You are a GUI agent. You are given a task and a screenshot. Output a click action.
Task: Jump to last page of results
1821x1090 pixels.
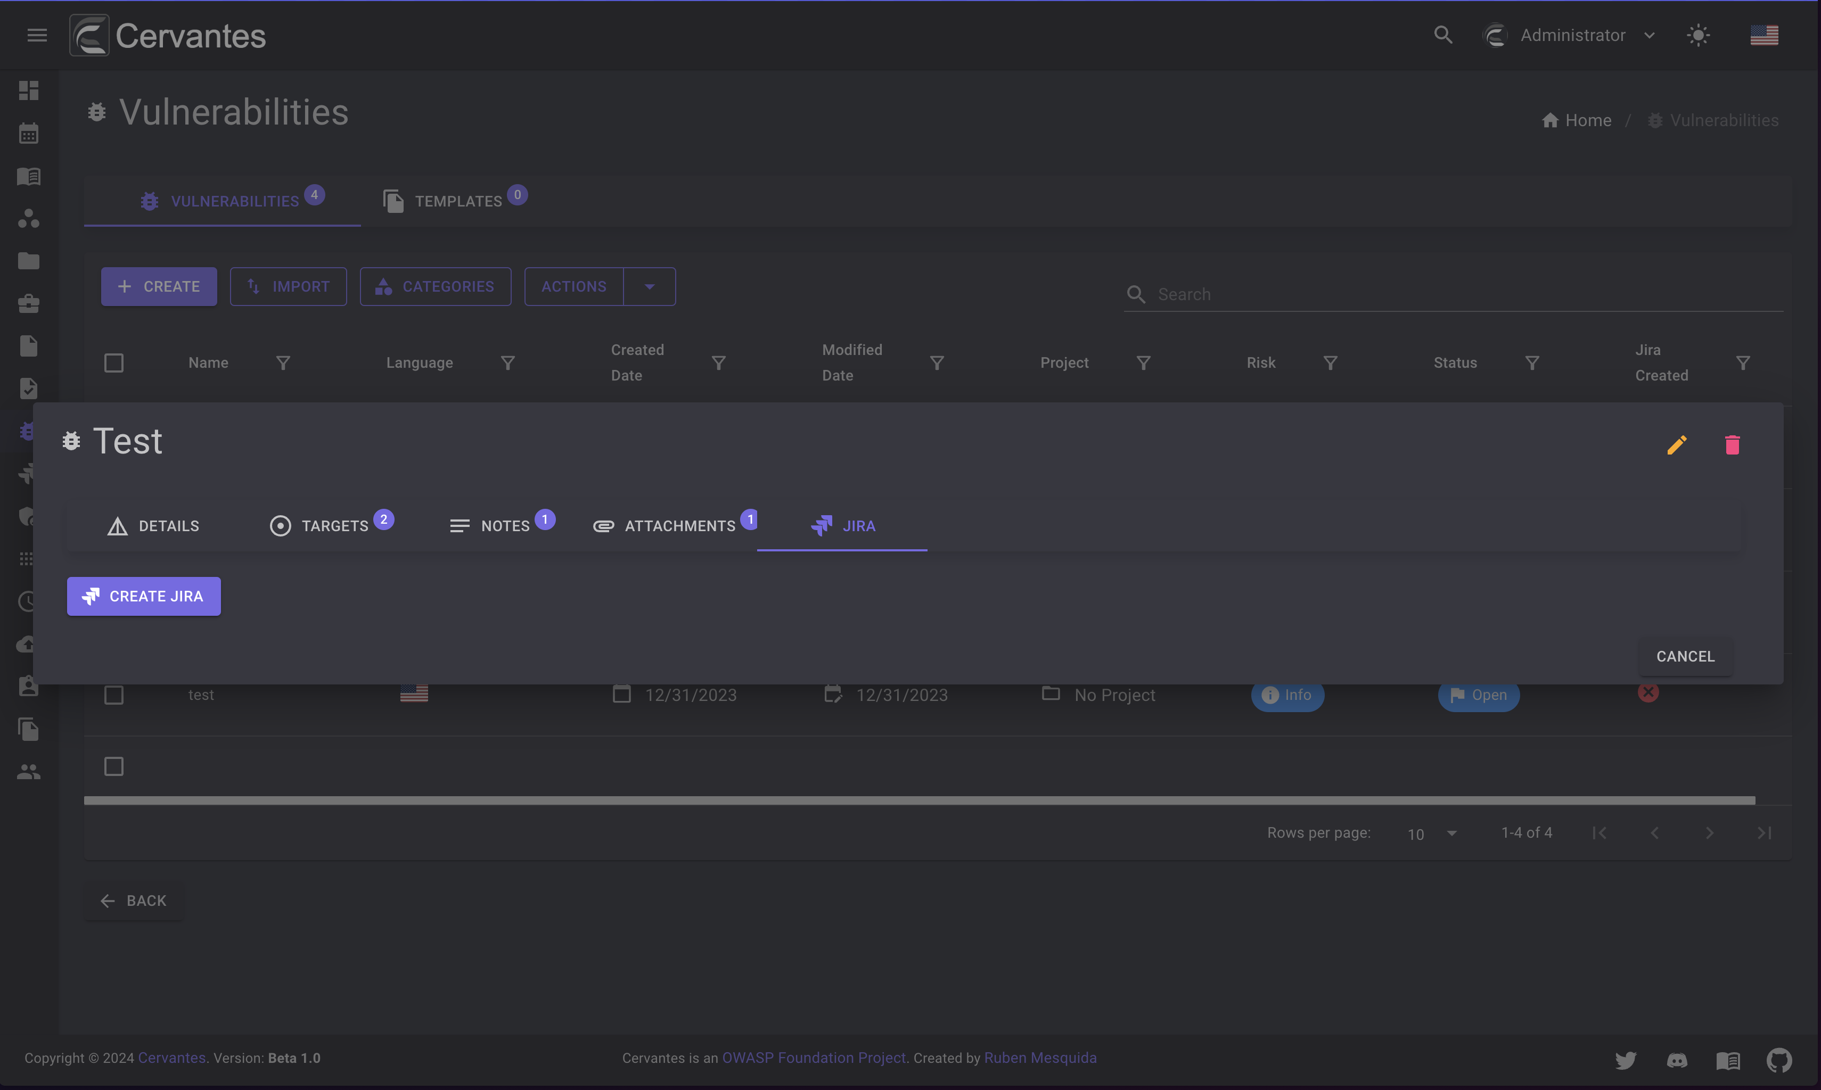click(x=1765, y=833)
